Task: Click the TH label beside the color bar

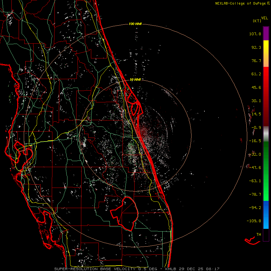Action: pos(259,235)
